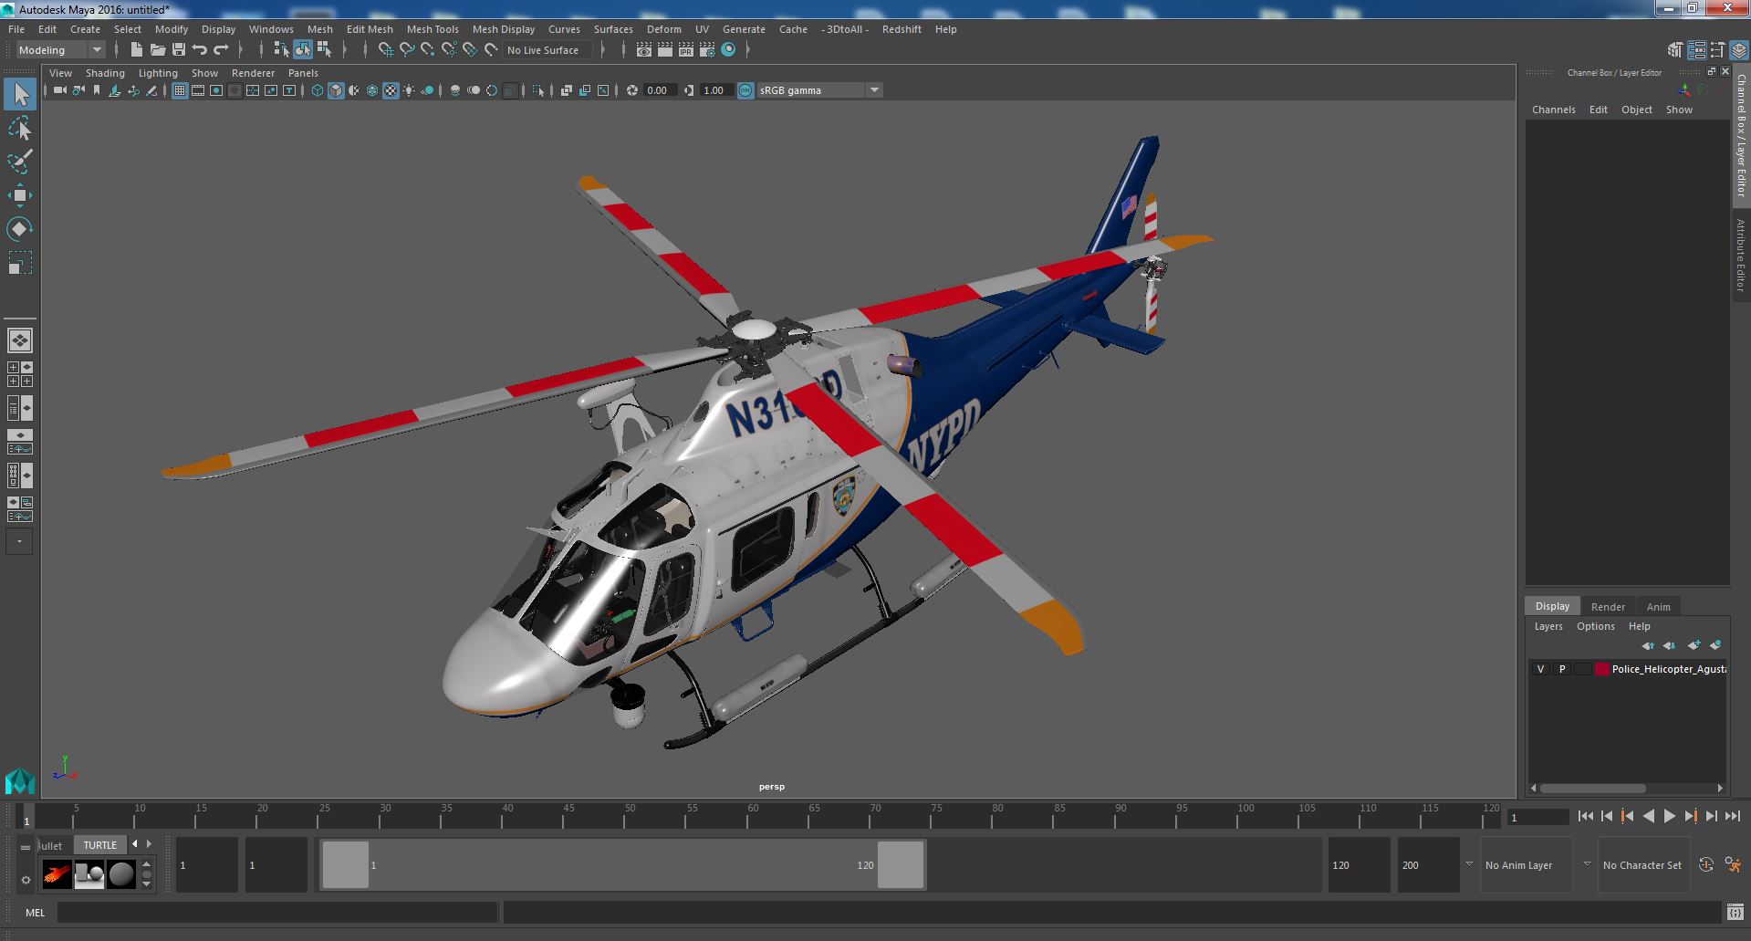Choose the Paint Selection tool
The height and width of the screenshot is (941, 1751).
click(20, 162)
